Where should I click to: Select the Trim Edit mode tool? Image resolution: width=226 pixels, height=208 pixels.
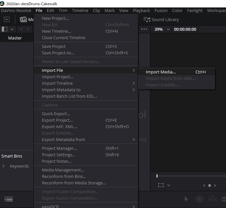pos(199,199)
